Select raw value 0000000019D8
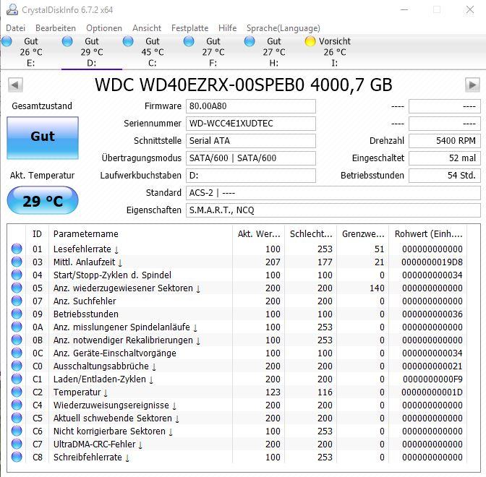 (432, 262)
